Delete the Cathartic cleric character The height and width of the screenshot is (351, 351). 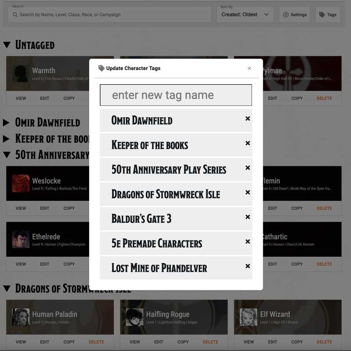click(324, 264)
